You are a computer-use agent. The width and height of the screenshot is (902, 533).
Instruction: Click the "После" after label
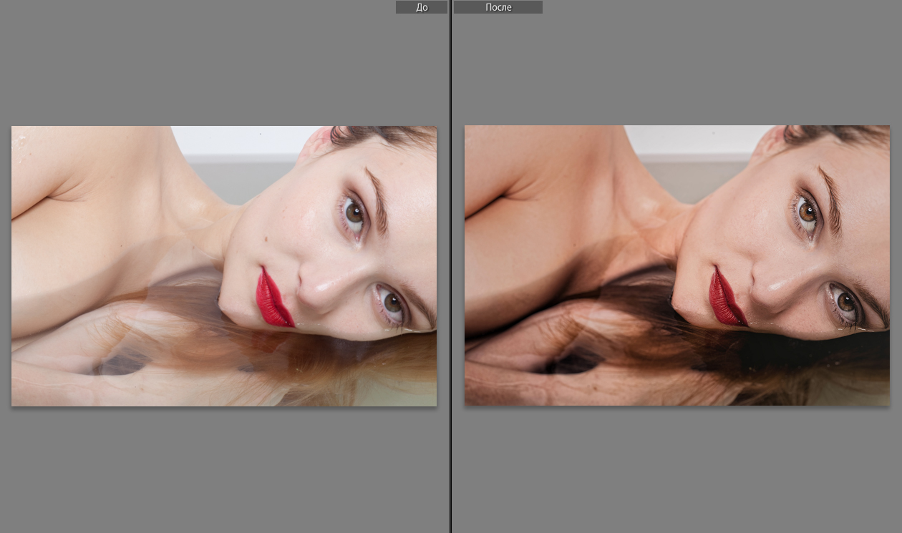498,7
